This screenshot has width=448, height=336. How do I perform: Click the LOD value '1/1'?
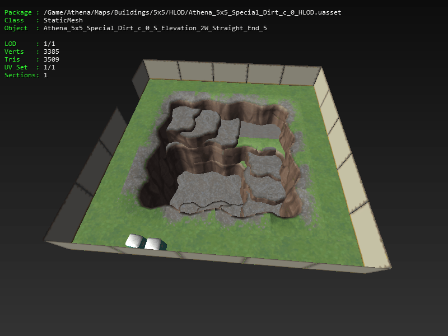pyautogui.click(x=49, y=44)
